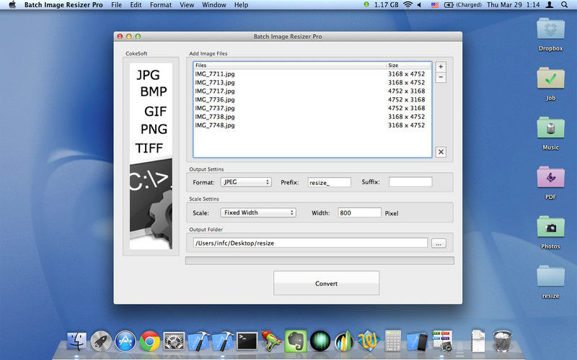Screen dimensions: 577x360
Task: Open the green sphere app in the Dock
Action: (x=320, y=341)
